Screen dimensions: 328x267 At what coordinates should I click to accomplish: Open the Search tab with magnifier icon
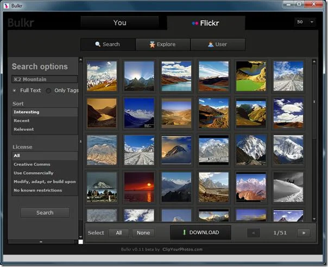108,44
